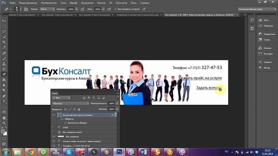This screenshot has width=278, height=156.
Task: Toggle lock all icon in Layers panel
Action: point(79,109)
